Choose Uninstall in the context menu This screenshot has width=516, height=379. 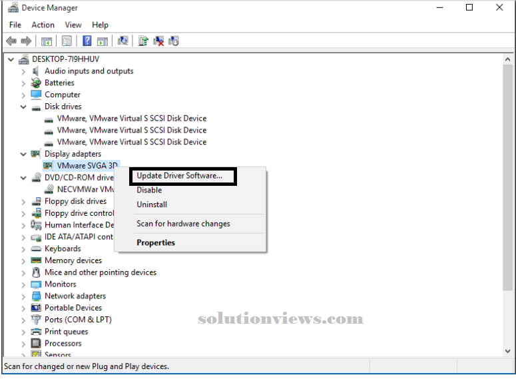190,204
